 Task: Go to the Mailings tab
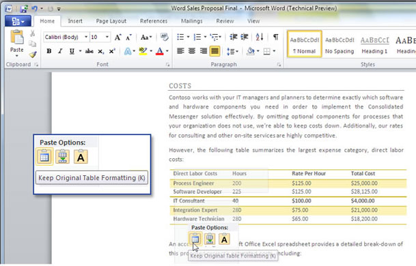point(191,21)
